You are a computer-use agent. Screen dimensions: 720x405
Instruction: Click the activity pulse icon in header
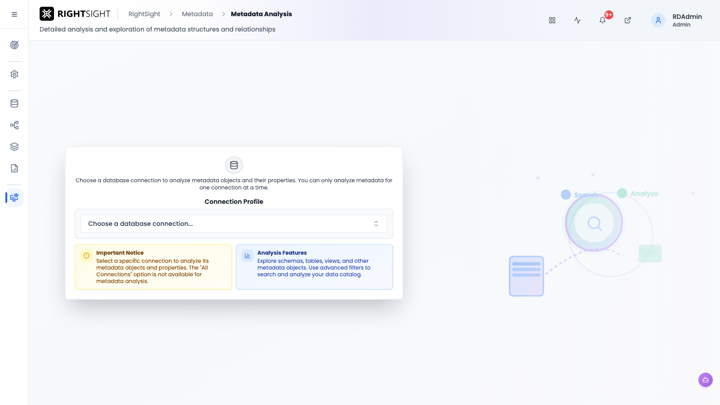tap(577, 20)
